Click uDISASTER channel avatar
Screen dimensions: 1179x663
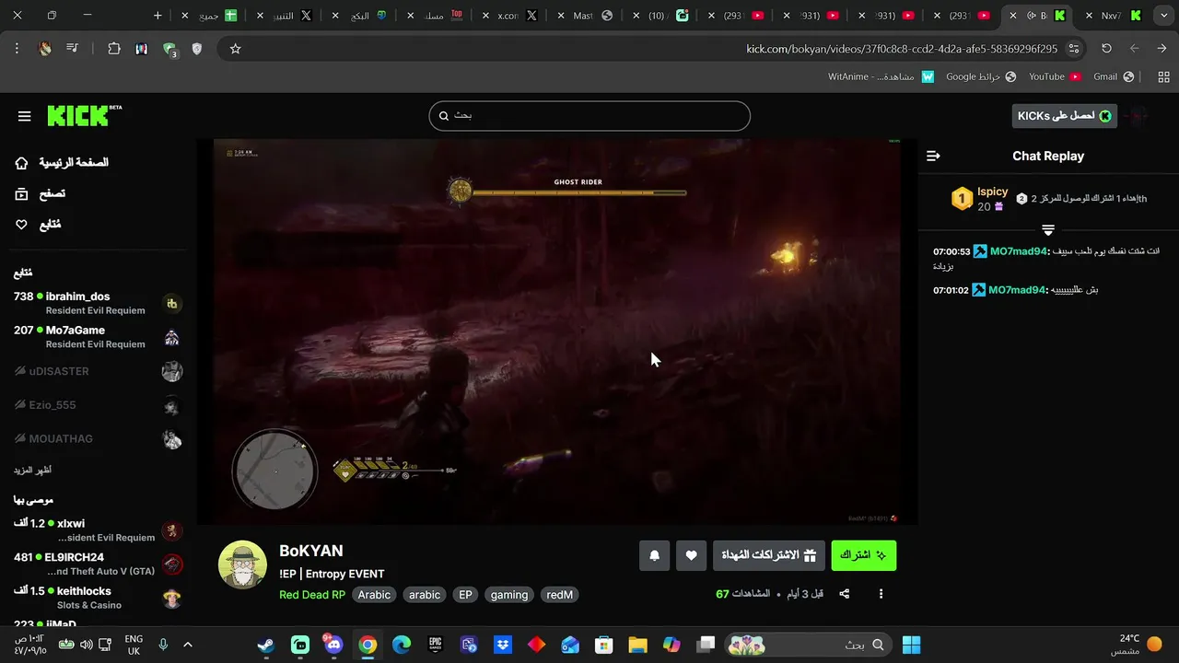[x=172, y=371]
